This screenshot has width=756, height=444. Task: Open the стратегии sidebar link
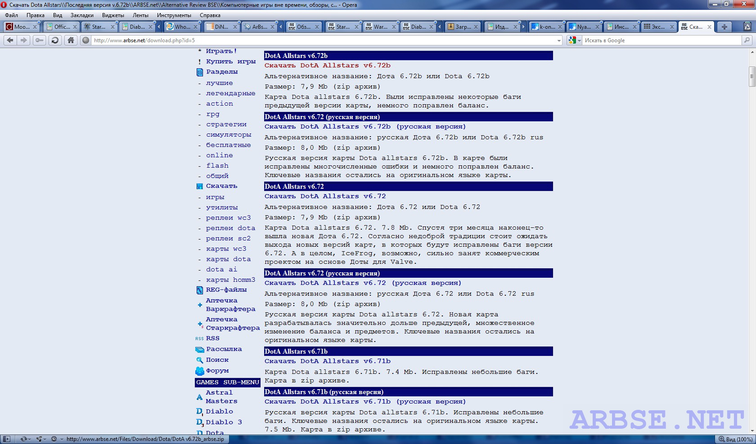pos(226,124)
